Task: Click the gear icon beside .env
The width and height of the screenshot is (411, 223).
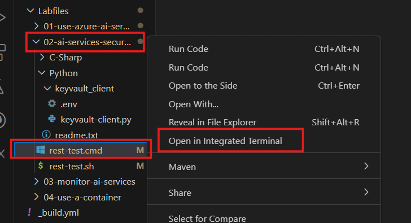Action: pyautogui.click(x=52, y=103)
